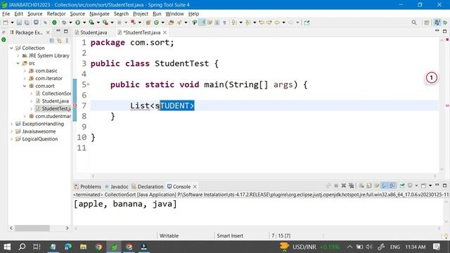This screenshot has height=253, width=450.
Task: Click the Boot Dashboard green power icon
Action: click(54, 22)
